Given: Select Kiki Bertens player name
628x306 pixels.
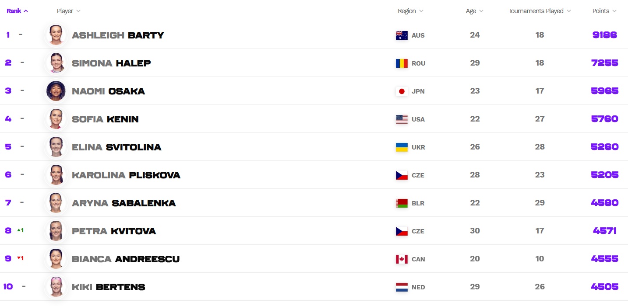Looking at the screenshot, I should click(x=109, y=287).
